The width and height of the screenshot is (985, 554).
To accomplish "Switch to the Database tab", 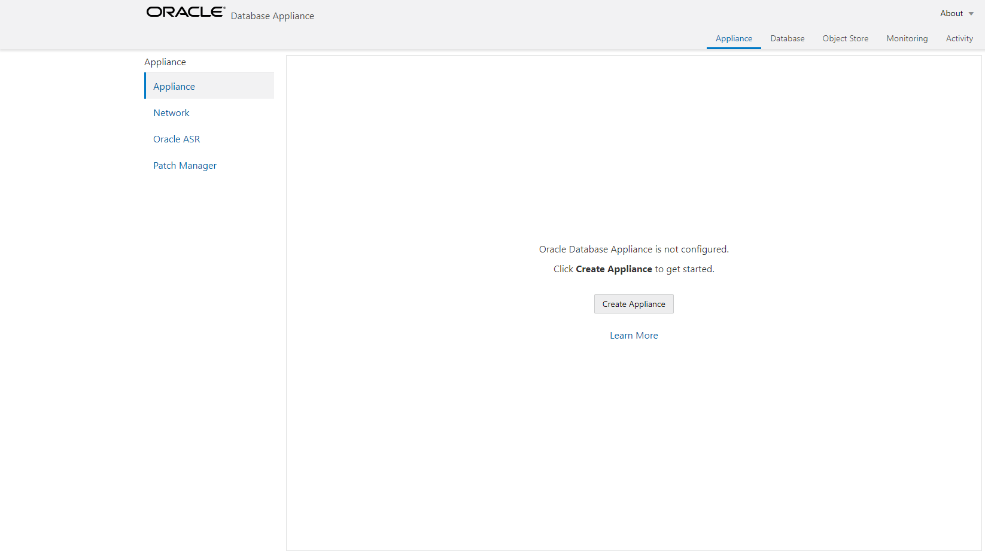I will coord(788,38).
